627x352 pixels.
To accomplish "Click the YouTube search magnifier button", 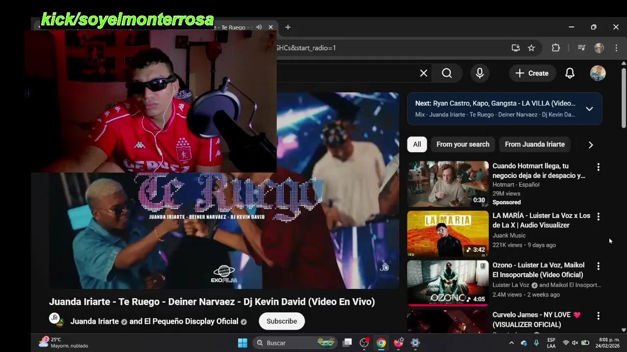I will (x=447, y=73).
